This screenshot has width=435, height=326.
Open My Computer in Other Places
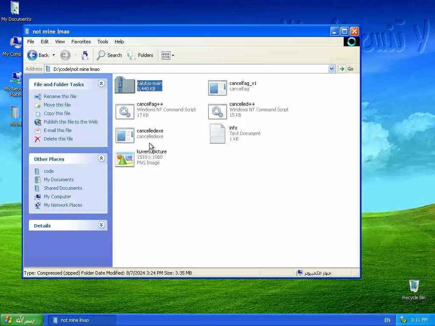point(57,197)
